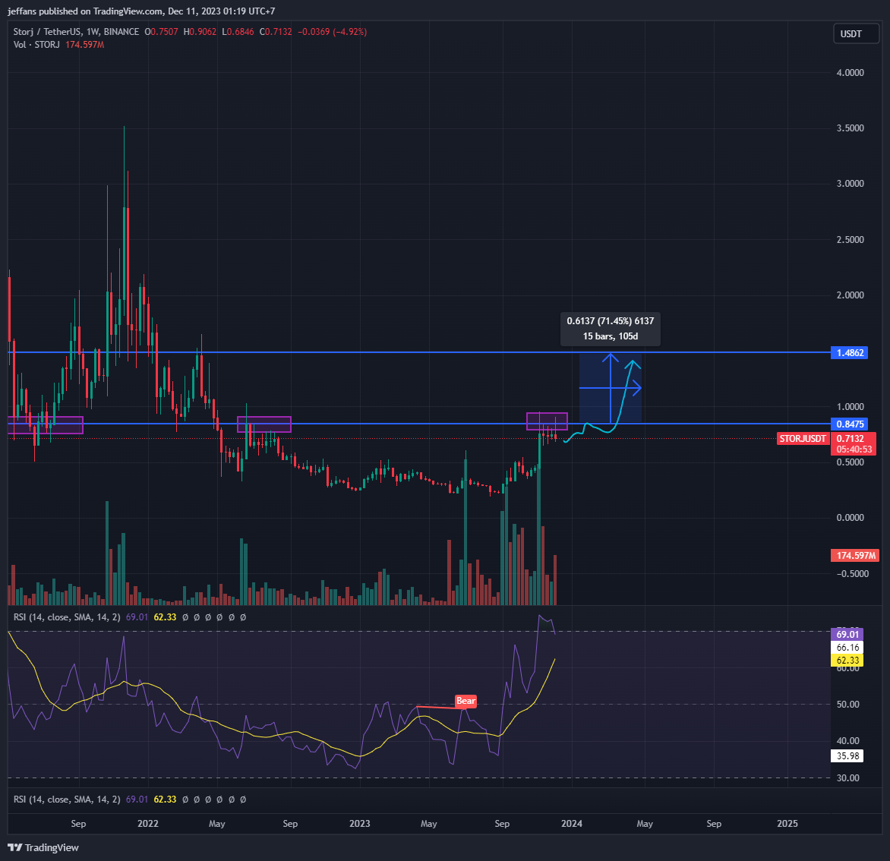
Task: Click the 2024 time axis label
Action: (572, 824)
